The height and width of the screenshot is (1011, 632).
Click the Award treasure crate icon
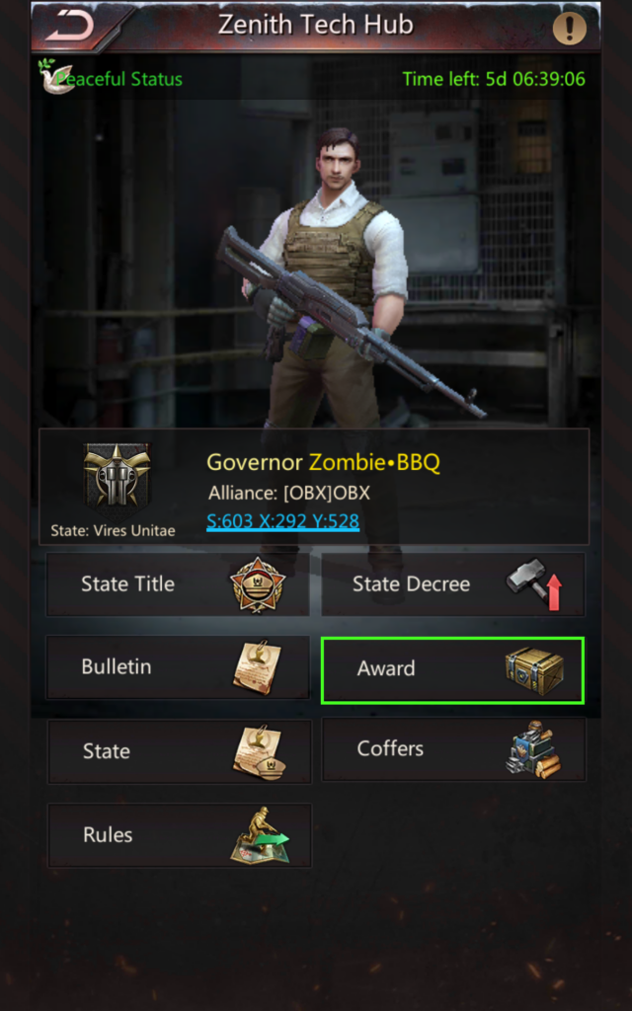coord(534,671)
